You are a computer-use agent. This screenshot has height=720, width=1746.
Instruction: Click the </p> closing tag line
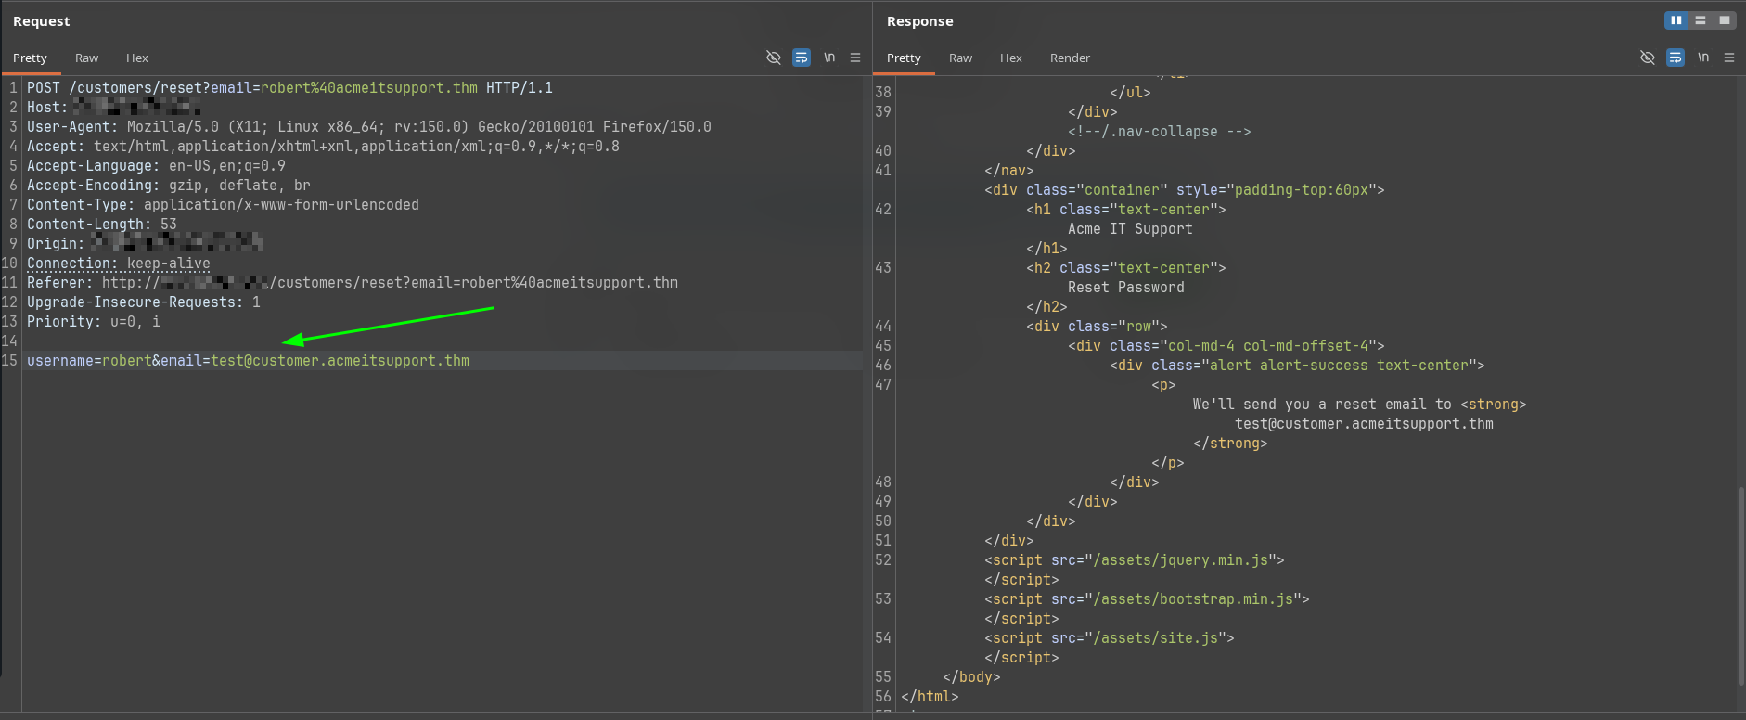[x=1168, y=463]
